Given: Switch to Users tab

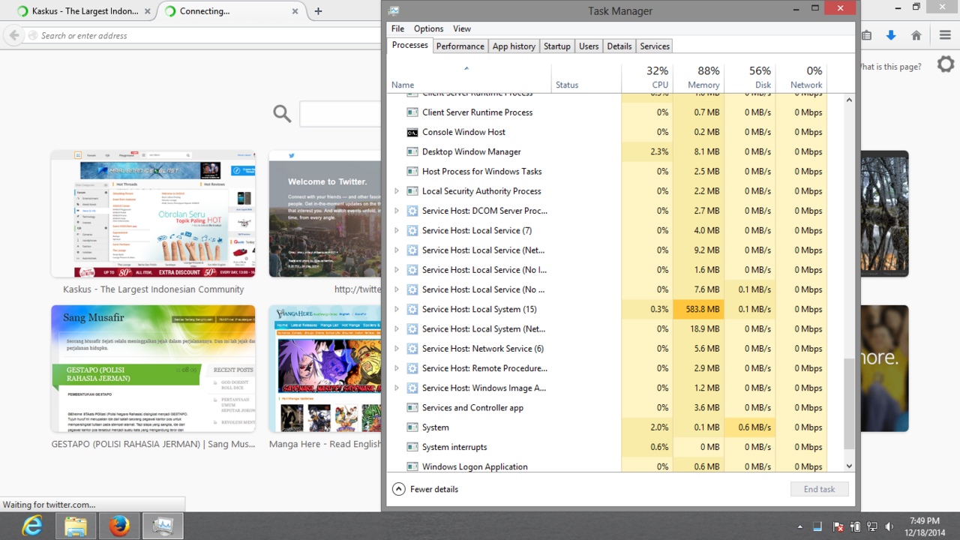Looking at the screenshot, I should (589, 46).
